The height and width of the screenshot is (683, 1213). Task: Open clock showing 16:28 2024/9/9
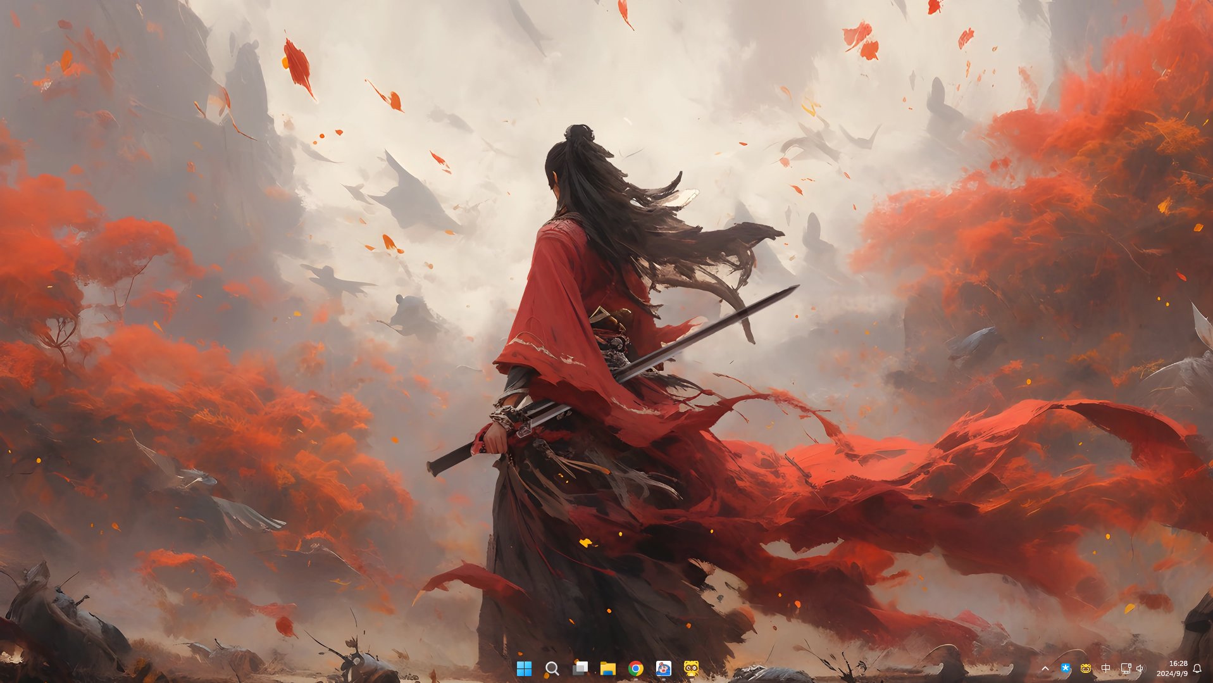point(1173,668)
